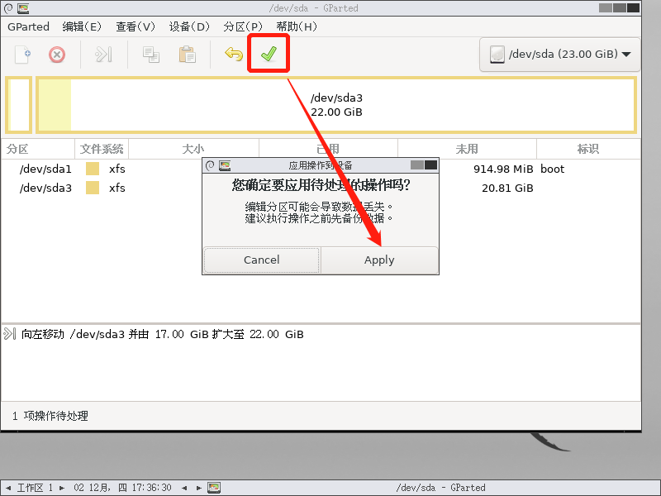
Task: Click the left arrow beside the clock
Action: click(x=183, y=488)
